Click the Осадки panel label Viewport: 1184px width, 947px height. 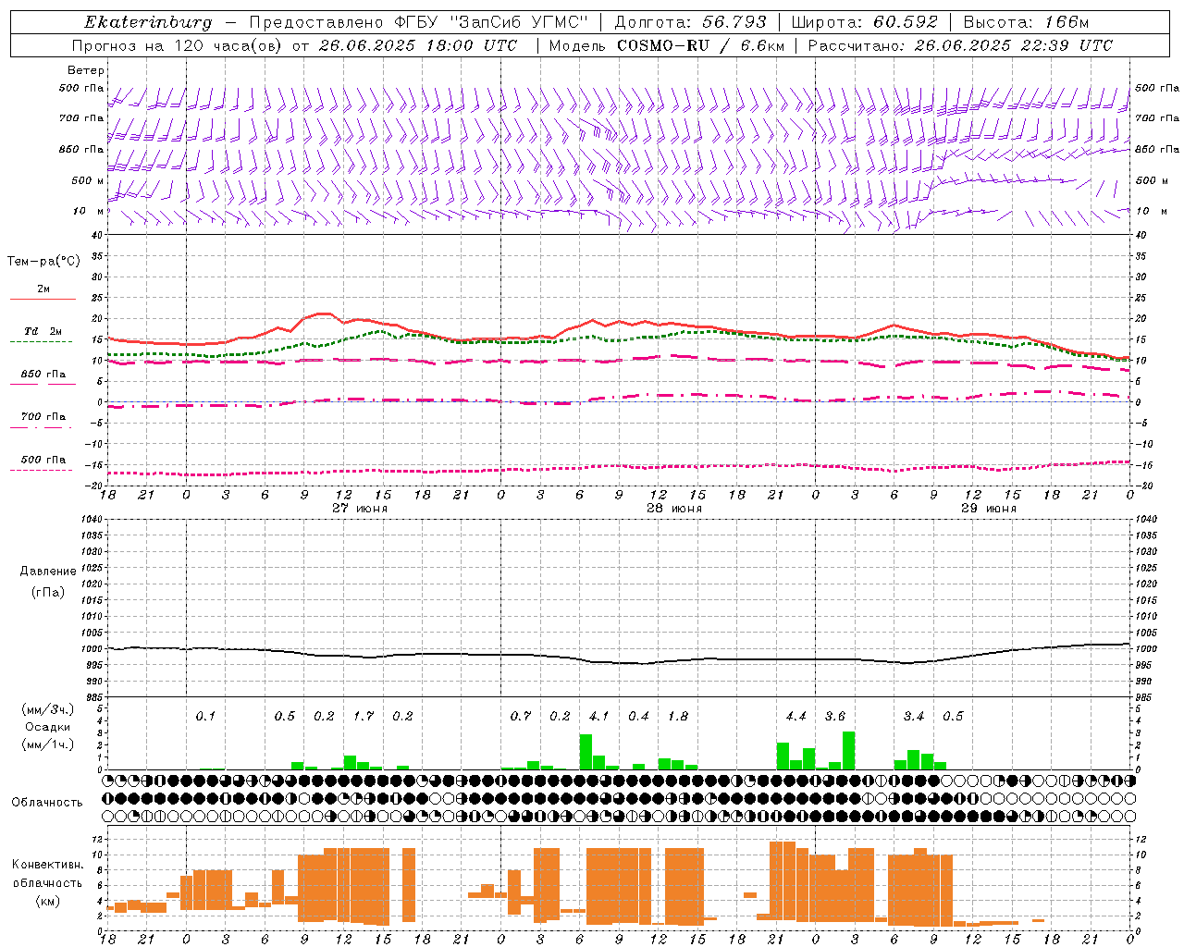coord(48,728)
